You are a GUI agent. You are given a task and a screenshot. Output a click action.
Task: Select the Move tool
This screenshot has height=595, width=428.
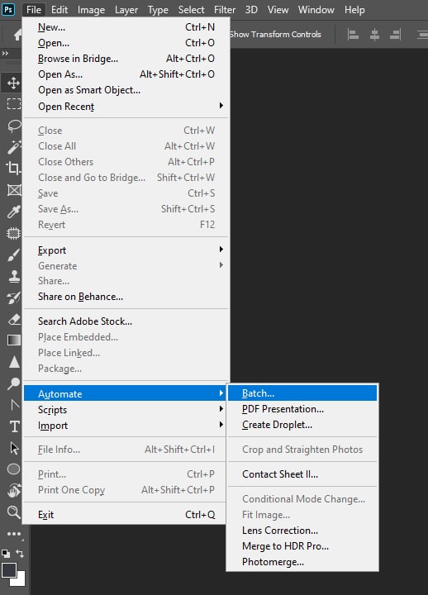[x=14, y=83]
